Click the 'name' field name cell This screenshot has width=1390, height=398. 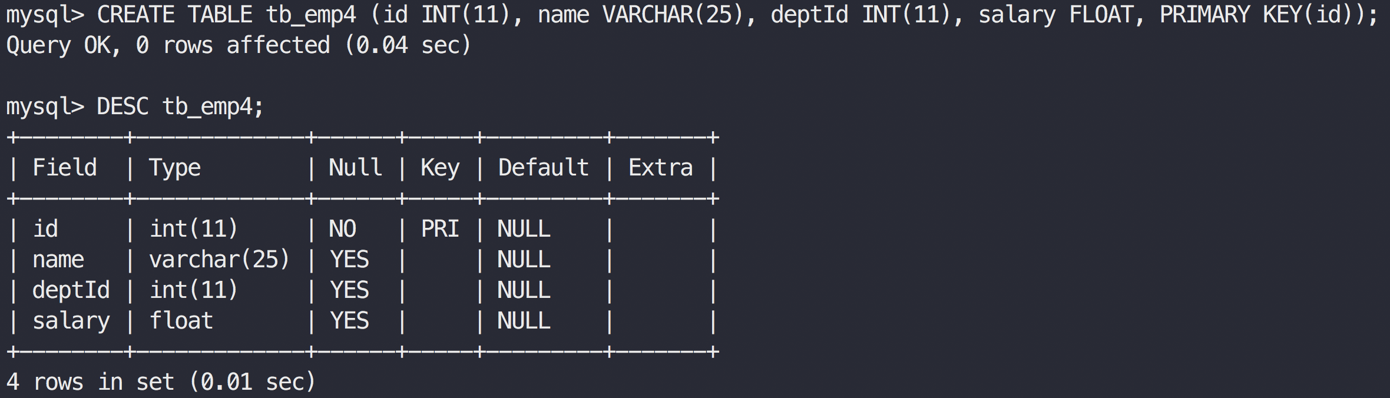(58, 260)
